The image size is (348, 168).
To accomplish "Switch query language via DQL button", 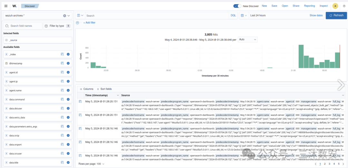I will 233,15.
